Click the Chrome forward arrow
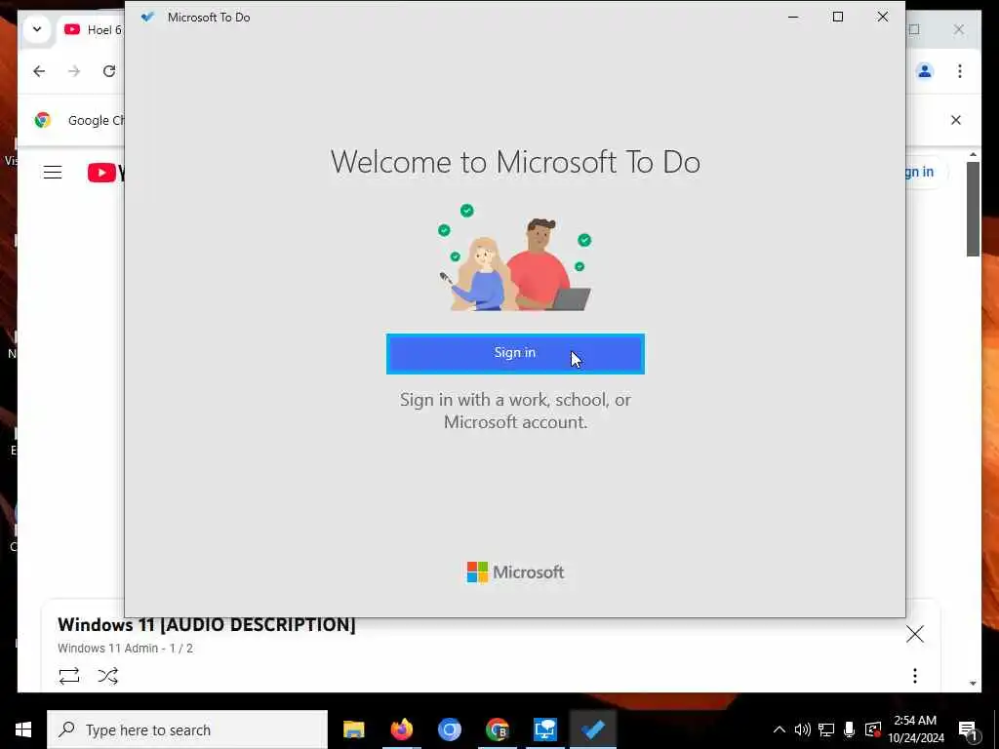 coord(74,71)
